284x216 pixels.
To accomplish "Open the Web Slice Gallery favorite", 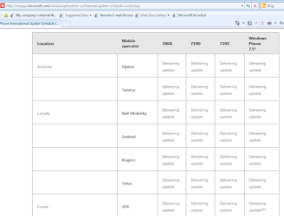I will [x=151, y=16].
